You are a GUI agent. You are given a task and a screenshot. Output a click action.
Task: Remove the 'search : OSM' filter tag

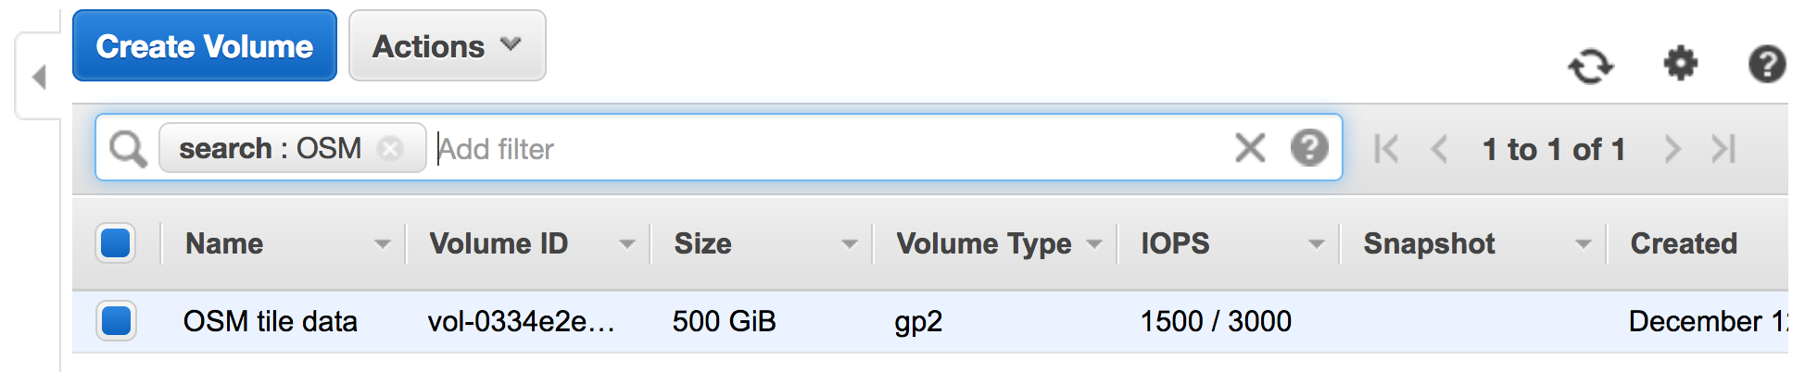tap(391, 148)
